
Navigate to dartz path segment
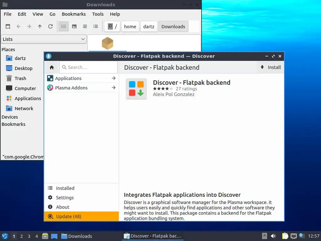click(x=149, y=26)
